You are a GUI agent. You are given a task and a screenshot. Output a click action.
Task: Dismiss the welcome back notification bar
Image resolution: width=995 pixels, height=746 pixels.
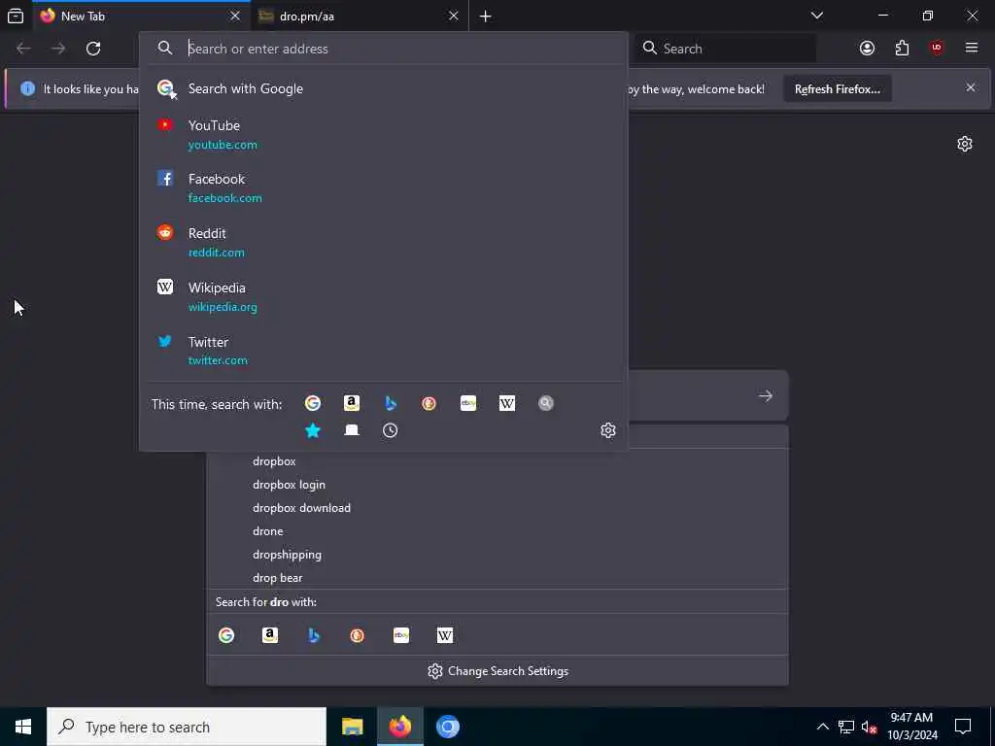click(x=971, y=88)
